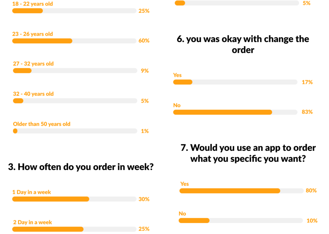This screenshot has height=234, width=329.
Task: Select the 1 Day in a week bar
Action: click(74, 199)
